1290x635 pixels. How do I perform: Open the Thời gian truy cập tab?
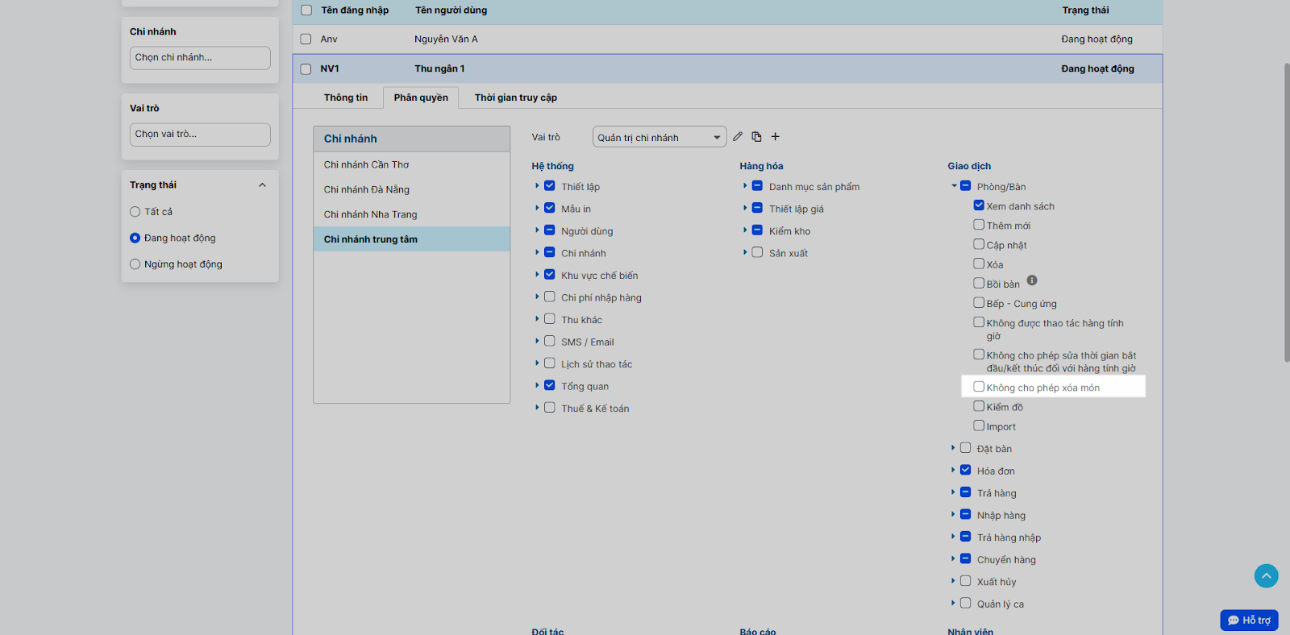click(x=515, y=98)
